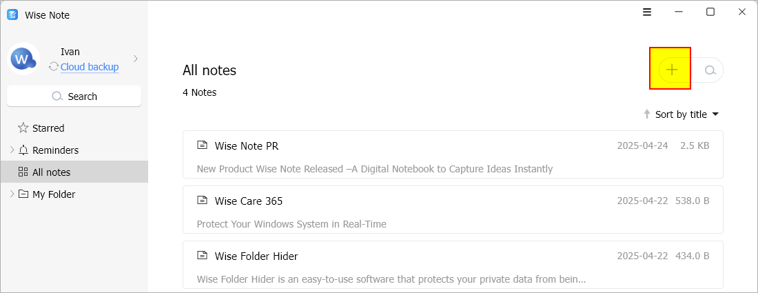This screenshot has width=758, height=293.
Task: Click the cloud sync icon
Action: pyautogui.click(x=54, y=67)
